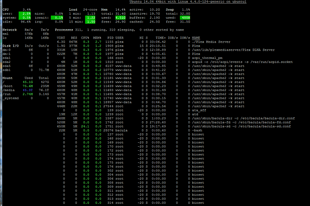The height and width of the screenshot is (206, 310).
Task: Click the Disk I/O section header
Action: pyautogui.click(x=10, y=46)
